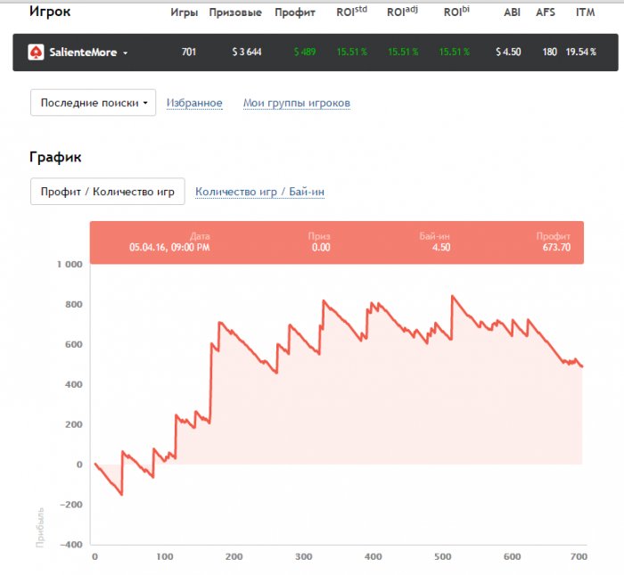
Task: Click the green $489 profit value
Action: [304, 53]
